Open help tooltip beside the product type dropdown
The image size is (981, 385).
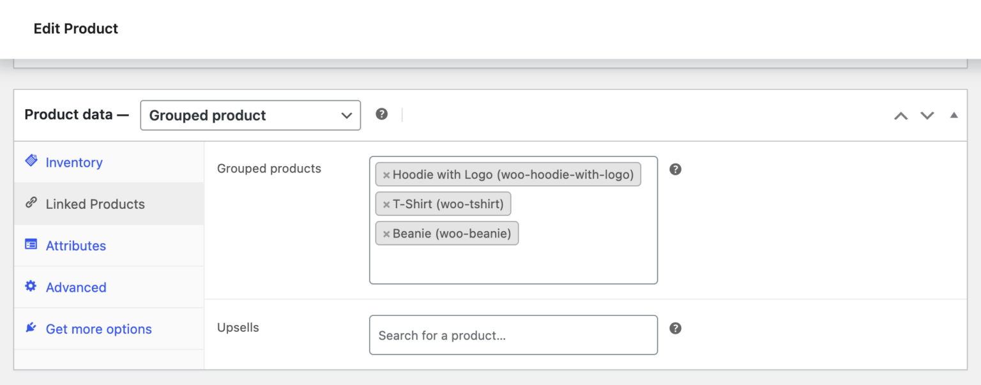(x=381, y=114)
